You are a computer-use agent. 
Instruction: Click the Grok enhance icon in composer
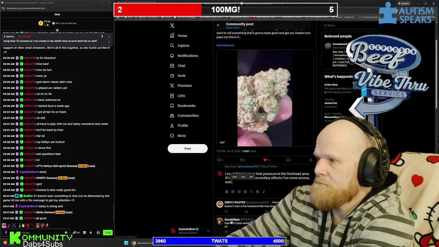point(239,192)
